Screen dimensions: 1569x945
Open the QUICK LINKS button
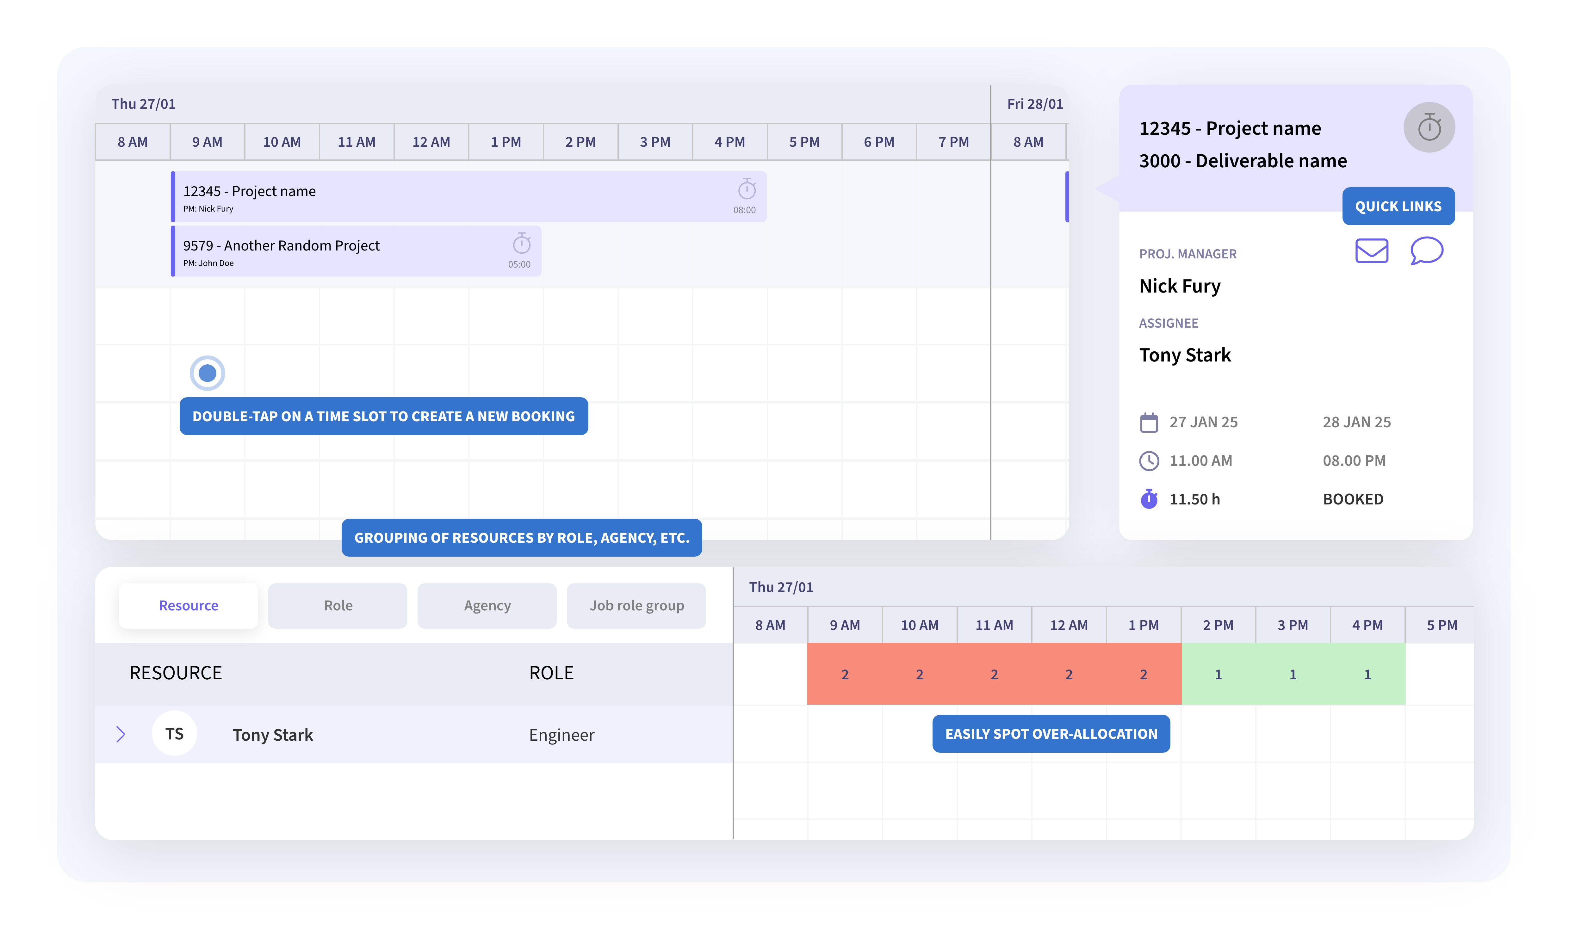coord(1398,206)
